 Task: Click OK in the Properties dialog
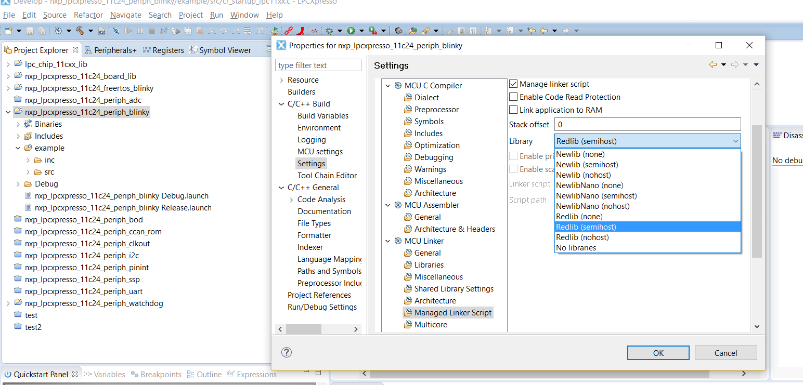click(x=658, y=353)
